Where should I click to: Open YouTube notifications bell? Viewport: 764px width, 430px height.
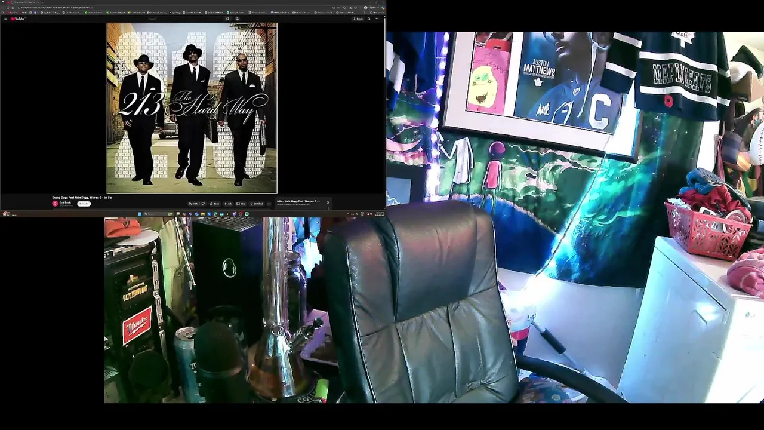pos(369,19)
